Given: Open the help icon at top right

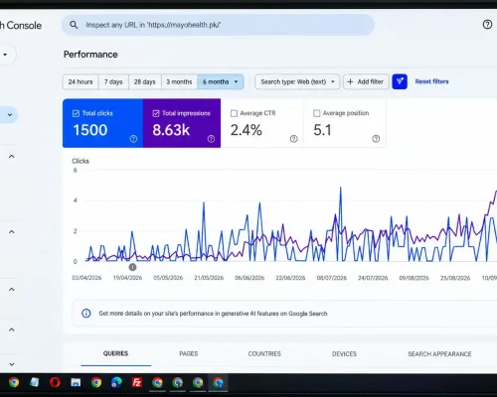Looking at the screenshot, I should [x=487, y=25].
